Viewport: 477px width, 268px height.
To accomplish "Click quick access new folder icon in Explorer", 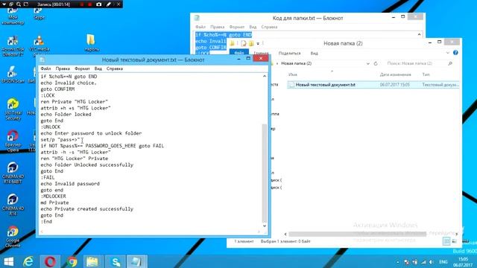I will 251,43.
